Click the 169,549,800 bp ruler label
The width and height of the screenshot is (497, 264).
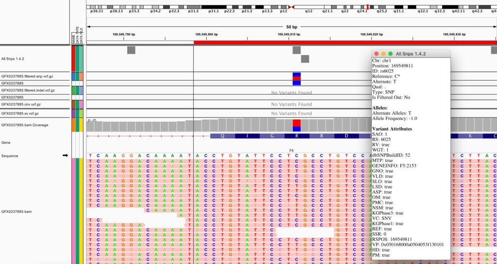[206, 34]
